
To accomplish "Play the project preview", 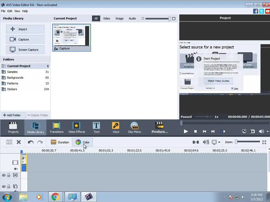I will pyautogui.click(x=186, y=132).
